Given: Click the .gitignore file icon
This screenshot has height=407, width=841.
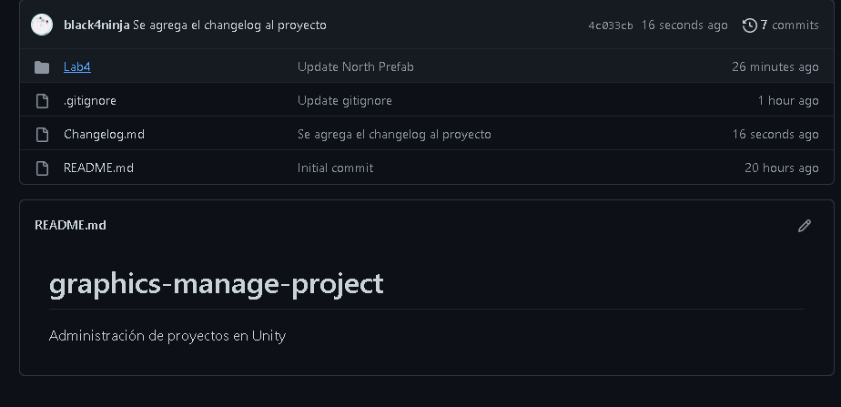Looking at the screenshot, I should tap(42, 101).
